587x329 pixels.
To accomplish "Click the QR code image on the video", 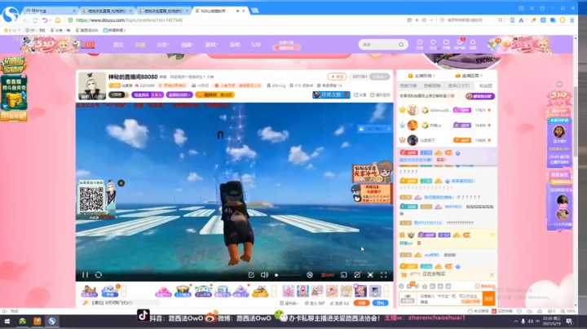I will (91, 200).
